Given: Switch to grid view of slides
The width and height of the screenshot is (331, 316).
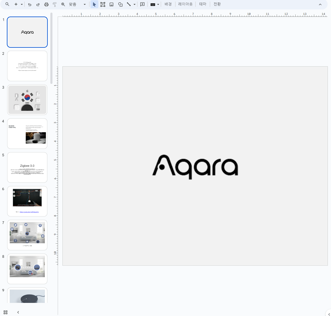Looking at the screenshot, I should click(x=6, y=312).
